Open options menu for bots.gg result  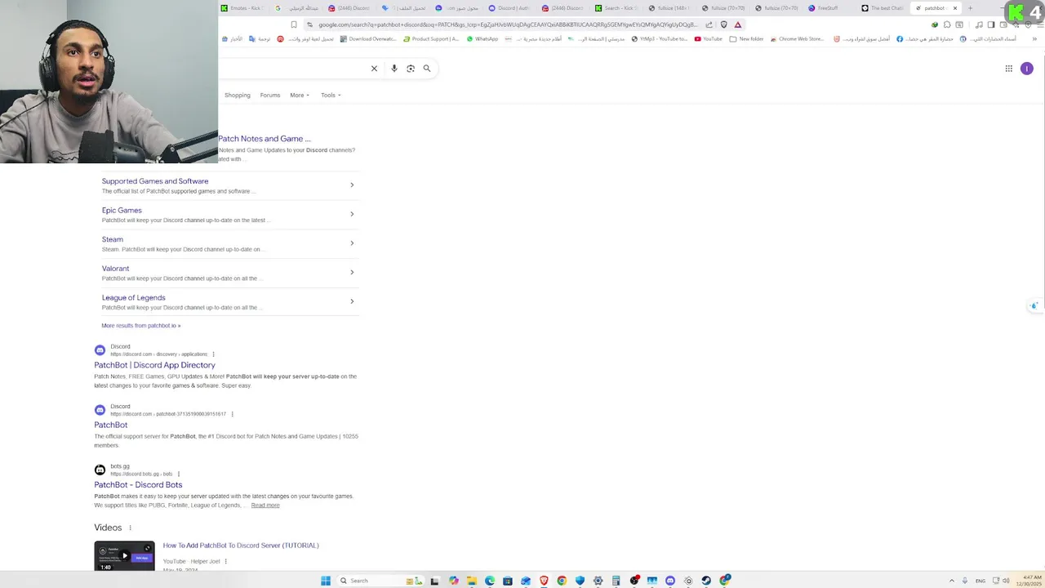178,474
